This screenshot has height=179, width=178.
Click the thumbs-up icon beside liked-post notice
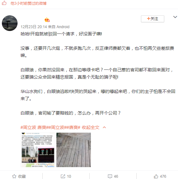pyautogui.click(x=4, y=3)
